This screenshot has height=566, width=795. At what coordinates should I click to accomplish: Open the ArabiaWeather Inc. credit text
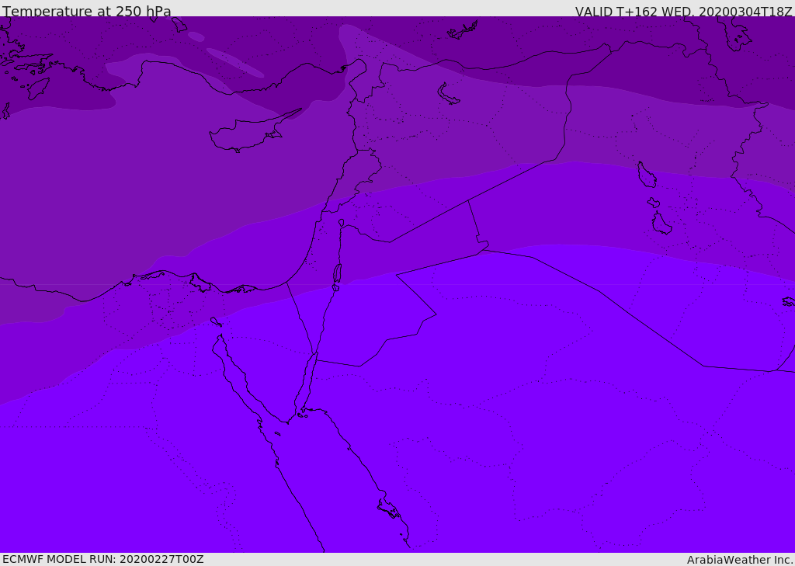pyautogui.click(x=740, y=560)
